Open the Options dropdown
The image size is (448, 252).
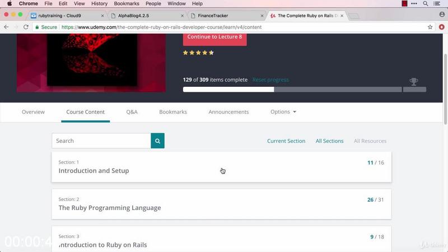pyautogui.click(x=283, y=111)
